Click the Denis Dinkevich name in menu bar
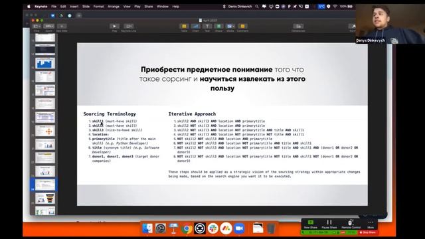Viewport: 425px width, 239px height. click(x=240, y=7)
